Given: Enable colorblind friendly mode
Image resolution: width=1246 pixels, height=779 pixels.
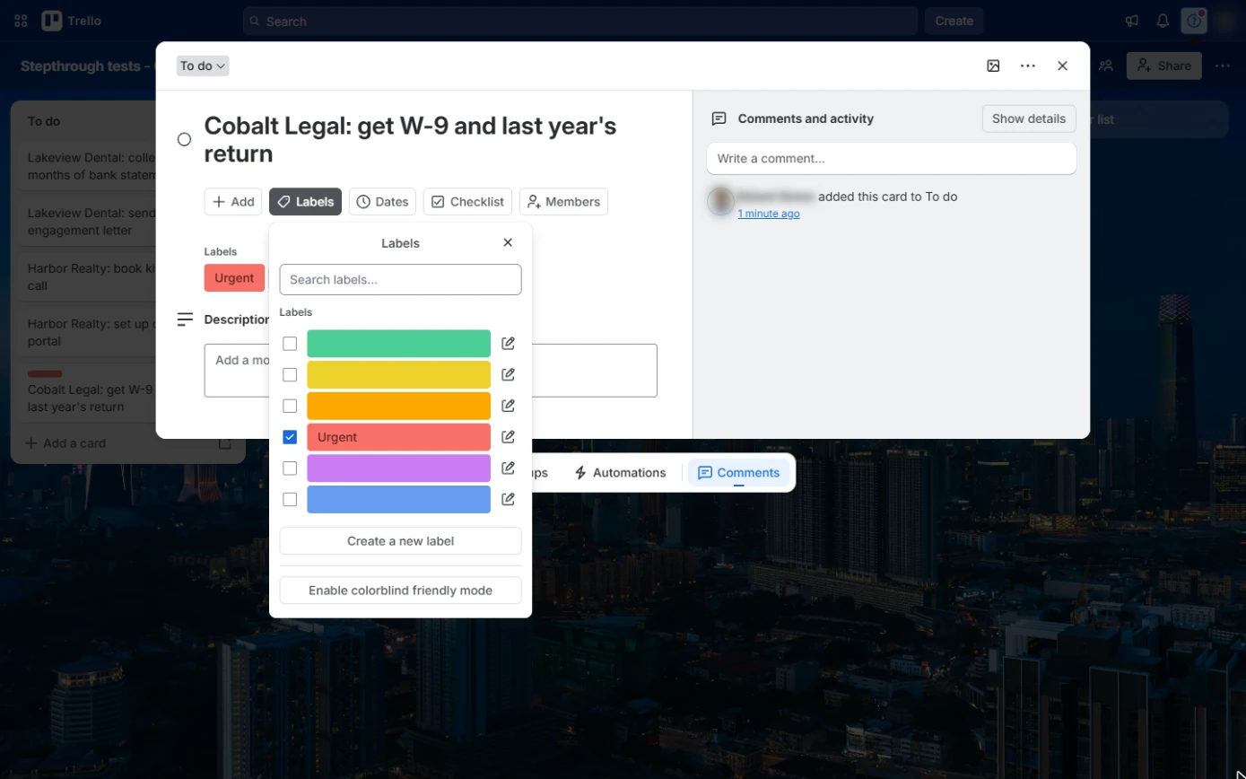Looking at the screenshot, I should pyautogui.click(x=400, y=591).
